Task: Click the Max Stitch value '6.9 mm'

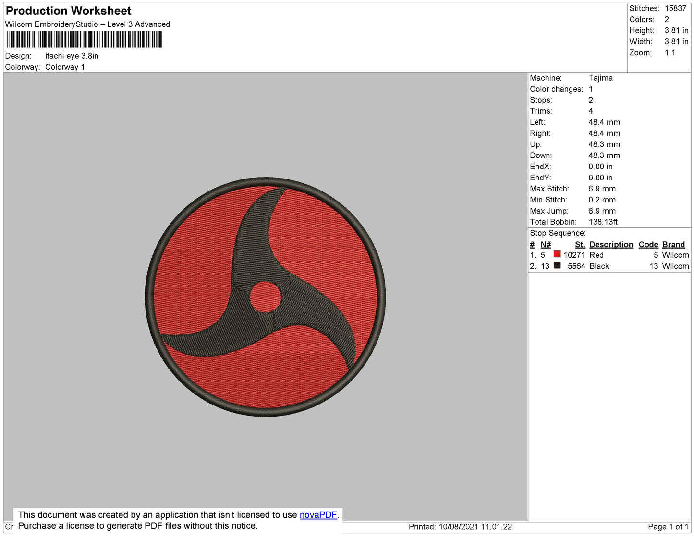Action: 602,189
